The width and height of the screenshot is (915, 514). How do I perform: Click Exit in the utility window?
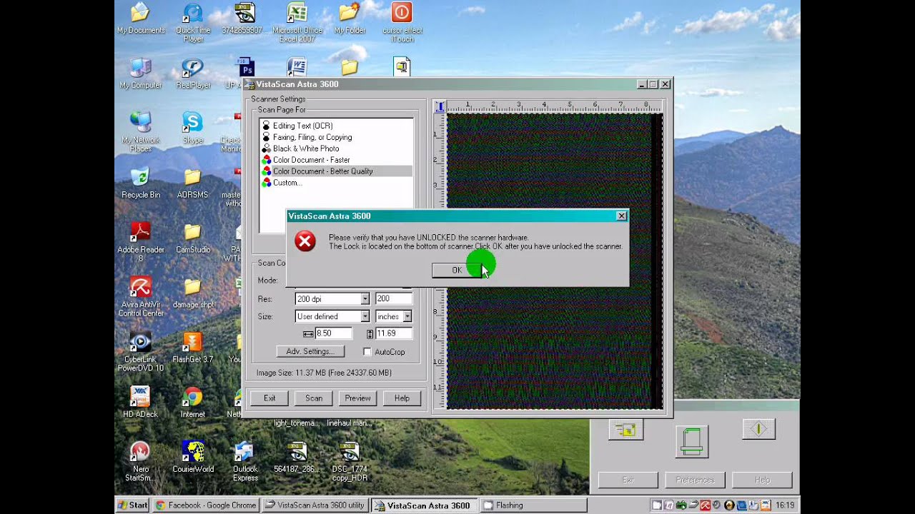pos(628,480)
